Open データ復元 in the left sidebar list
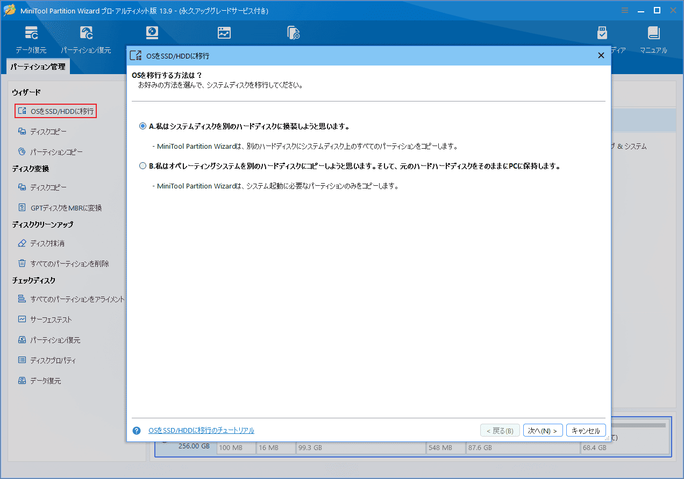Screen dimensions: 684x479 point(39,381)
